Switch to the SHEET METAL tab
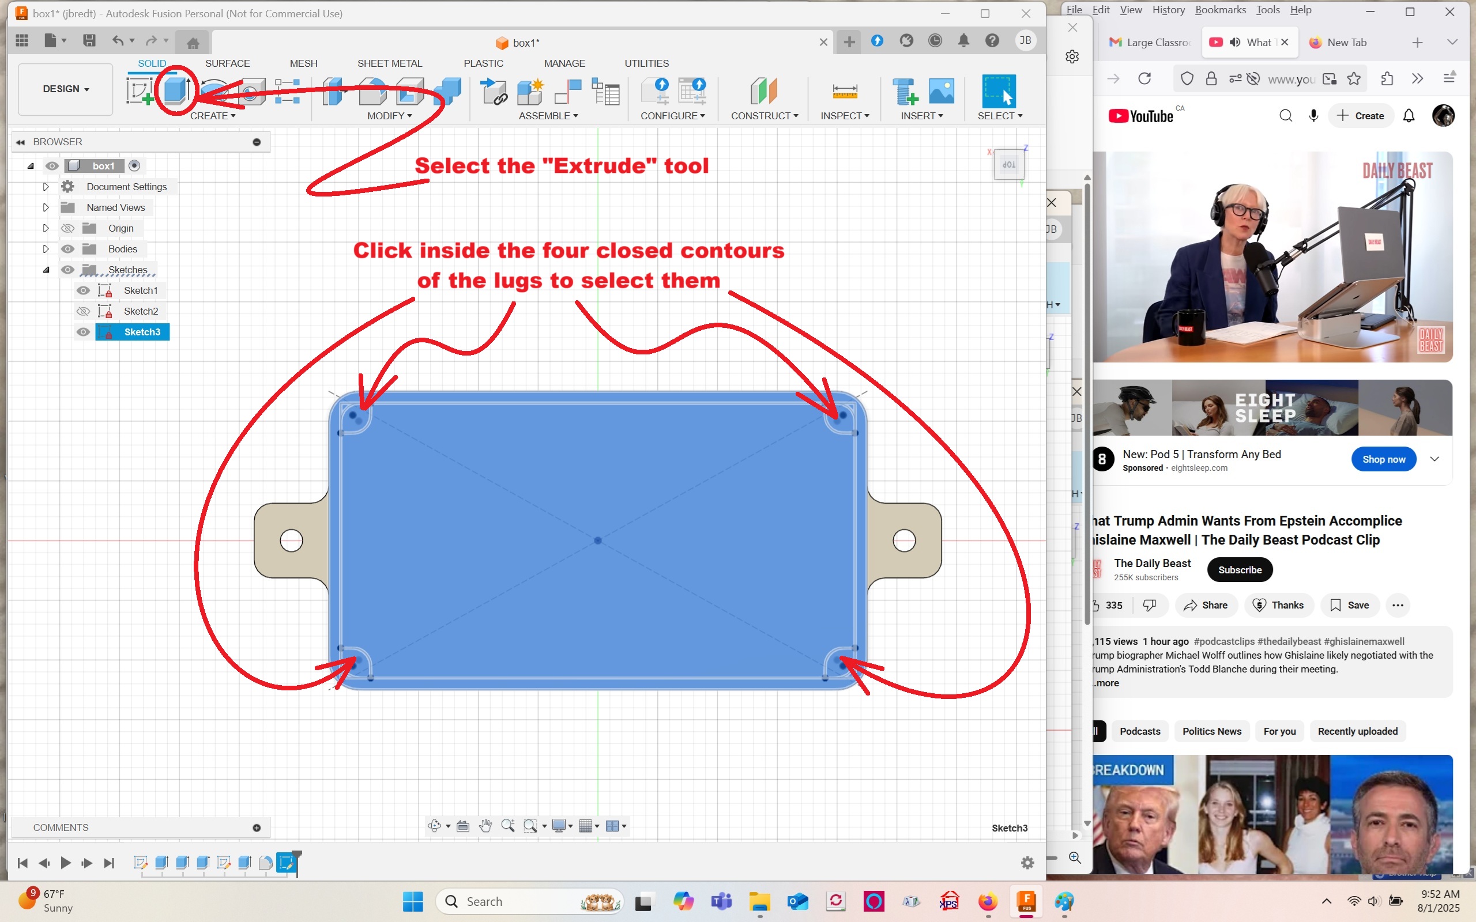Screen dimensions: 1476x922 (389, 63)
